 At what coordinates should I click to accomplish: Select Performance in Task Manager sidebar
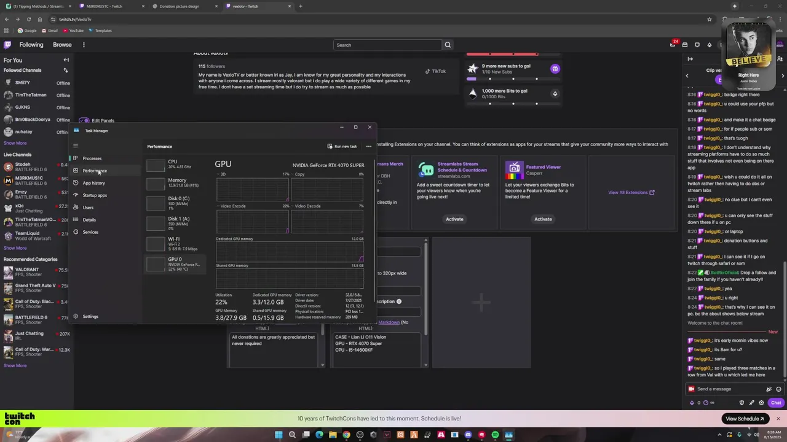pyautogui.click(x=94, y=171)
